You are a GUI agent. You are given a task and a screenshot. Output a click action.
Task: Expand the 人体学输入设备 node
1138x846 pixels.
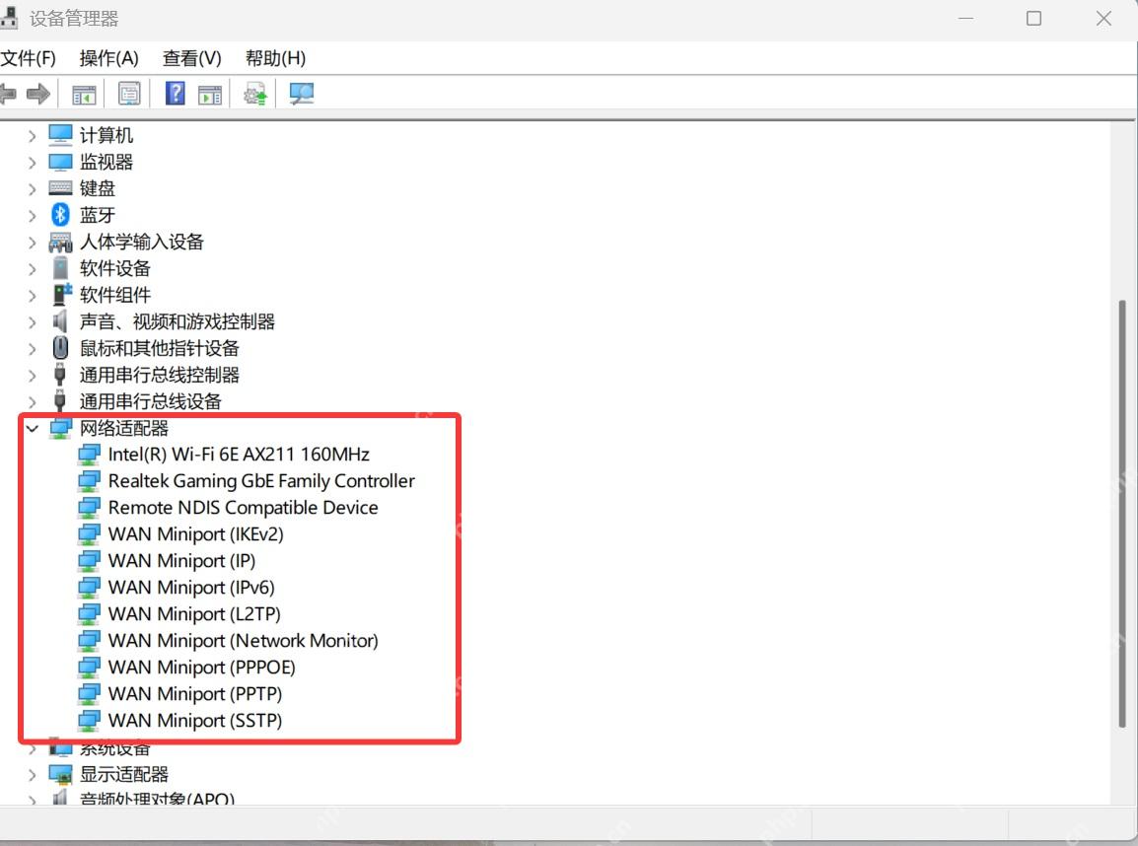[x=32, y=243]
